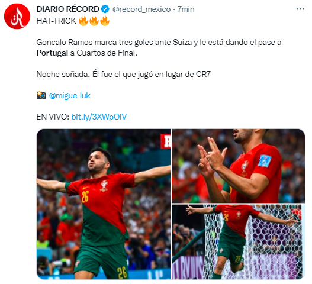Open the @migue_luk mention
The height and width of the screenshot is (284, 312).
[x=70, y=95]
